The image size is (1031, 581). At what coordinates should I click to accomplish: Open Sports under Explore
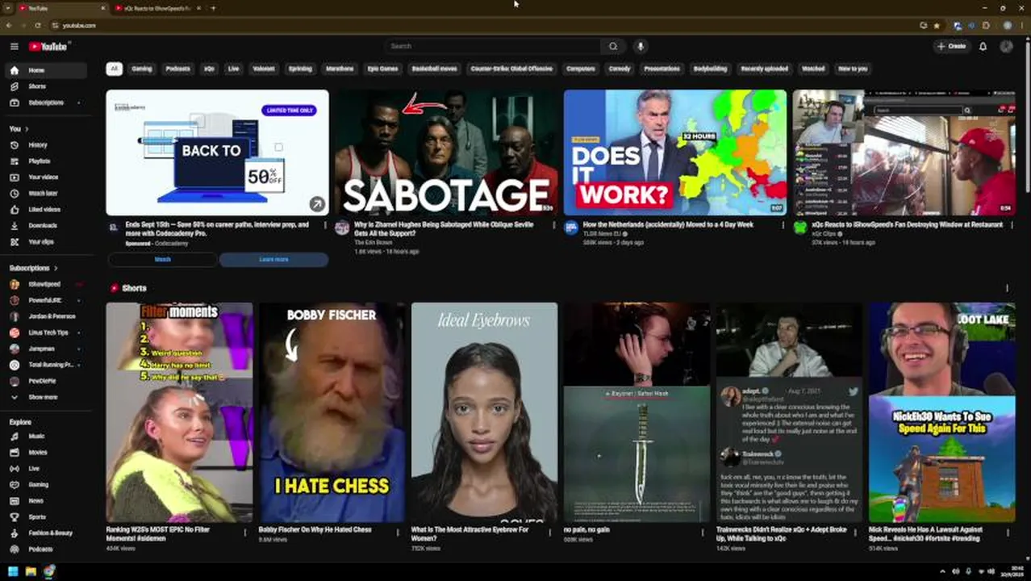47,516
